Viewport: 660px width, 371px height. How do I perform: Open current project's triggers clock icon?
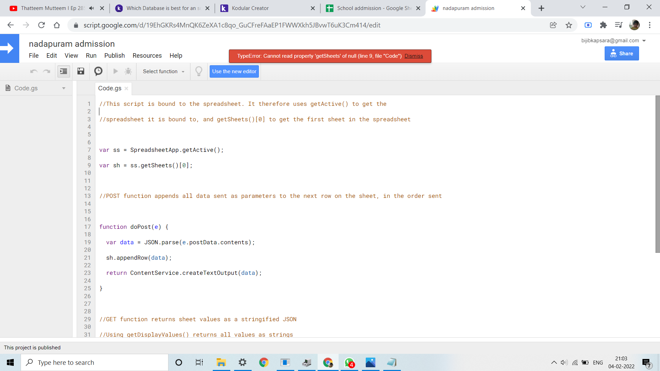98,71
